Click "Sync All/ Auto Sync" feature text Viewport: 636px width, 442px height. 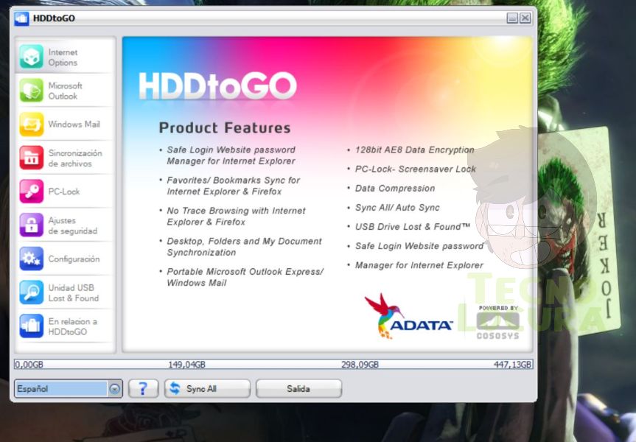coord(397,208)
